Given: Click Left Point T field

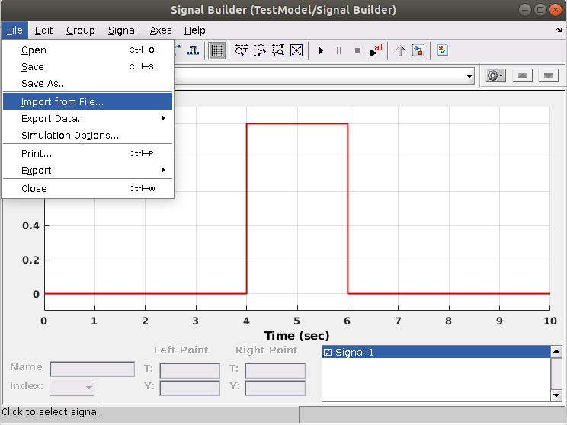Looking at the screenshot, I should click(x=190, y=370).
